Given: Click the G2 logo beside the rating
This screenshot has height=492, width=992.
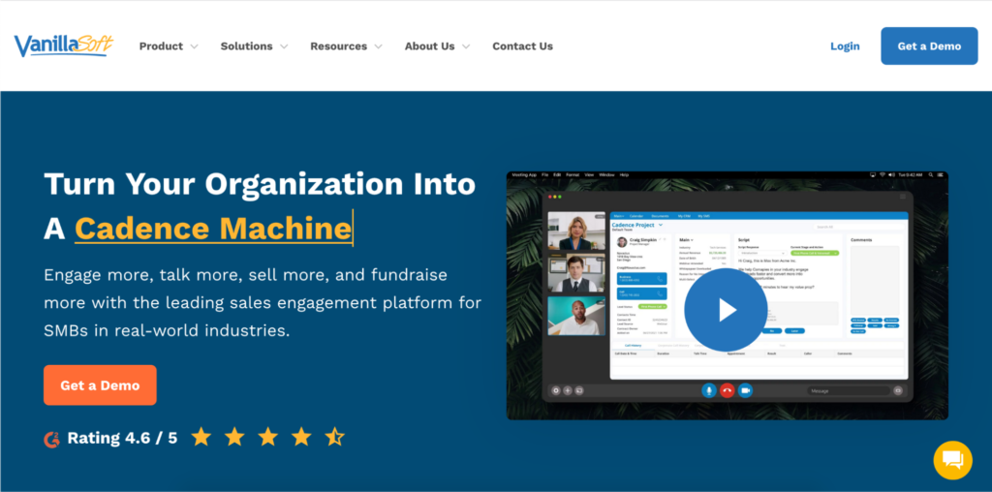Looking at the screenshot, I should click(x=52, y=438).
